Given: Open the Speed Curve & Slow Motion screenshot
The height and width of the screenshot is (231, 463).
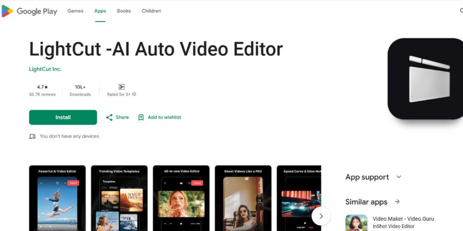Looking at the screenshot, I should pos(299,198).
